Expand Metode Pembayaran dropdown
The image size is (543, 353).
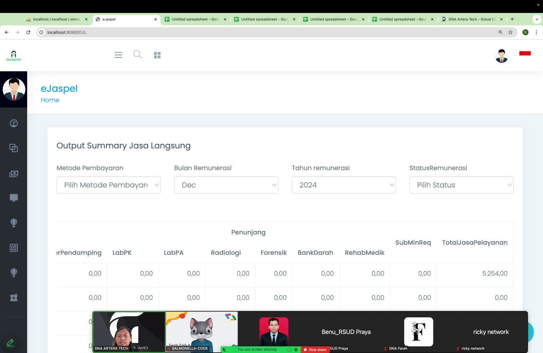click(108, 185)
